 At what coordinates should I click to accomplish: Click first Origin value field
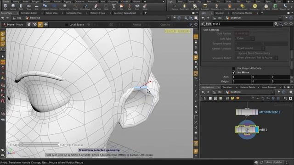tap(242, 82)
